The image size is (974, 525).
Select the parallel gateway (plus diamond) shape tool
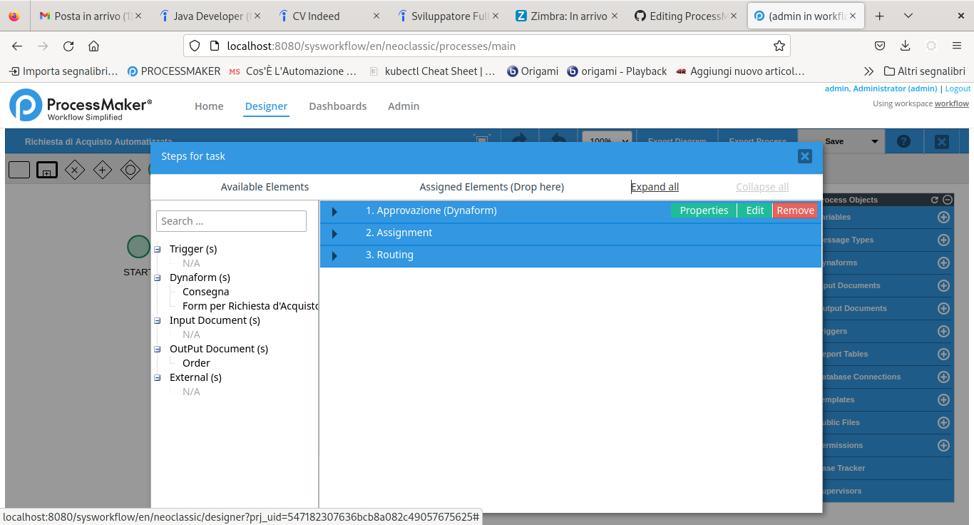(x=103, y=170)
